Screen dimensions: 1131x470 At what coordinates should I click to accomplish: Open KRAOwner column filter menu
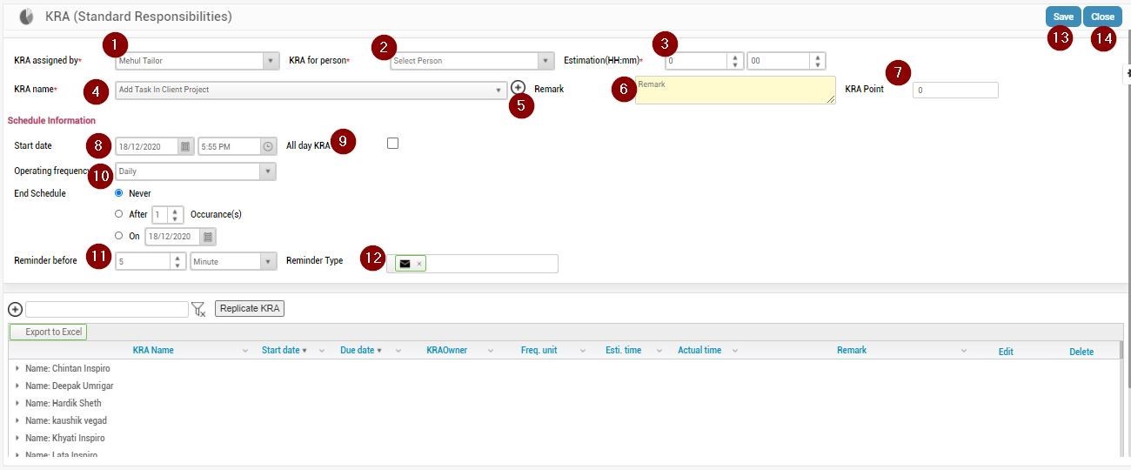point(491,351)
